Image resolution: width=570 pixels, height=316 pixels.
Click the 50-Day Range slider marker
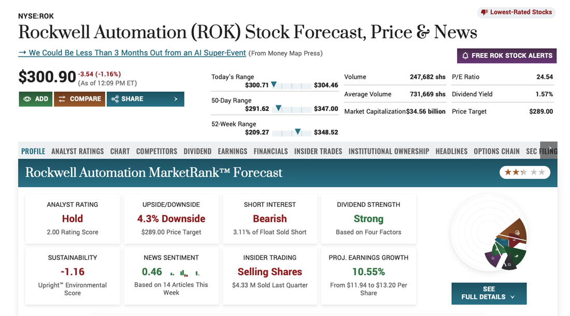[x=278, y=108]
